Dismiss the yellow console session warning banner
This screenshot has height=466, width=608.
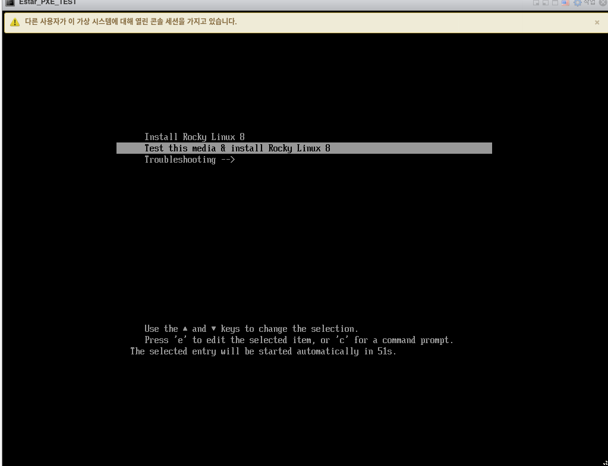597,23
